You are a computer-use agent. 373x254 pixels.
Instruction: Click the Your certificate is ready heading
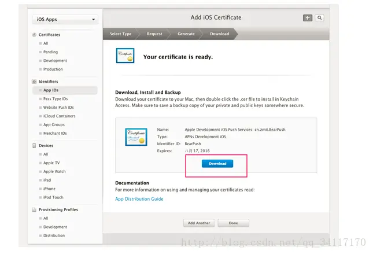click(x=178, y=57)
